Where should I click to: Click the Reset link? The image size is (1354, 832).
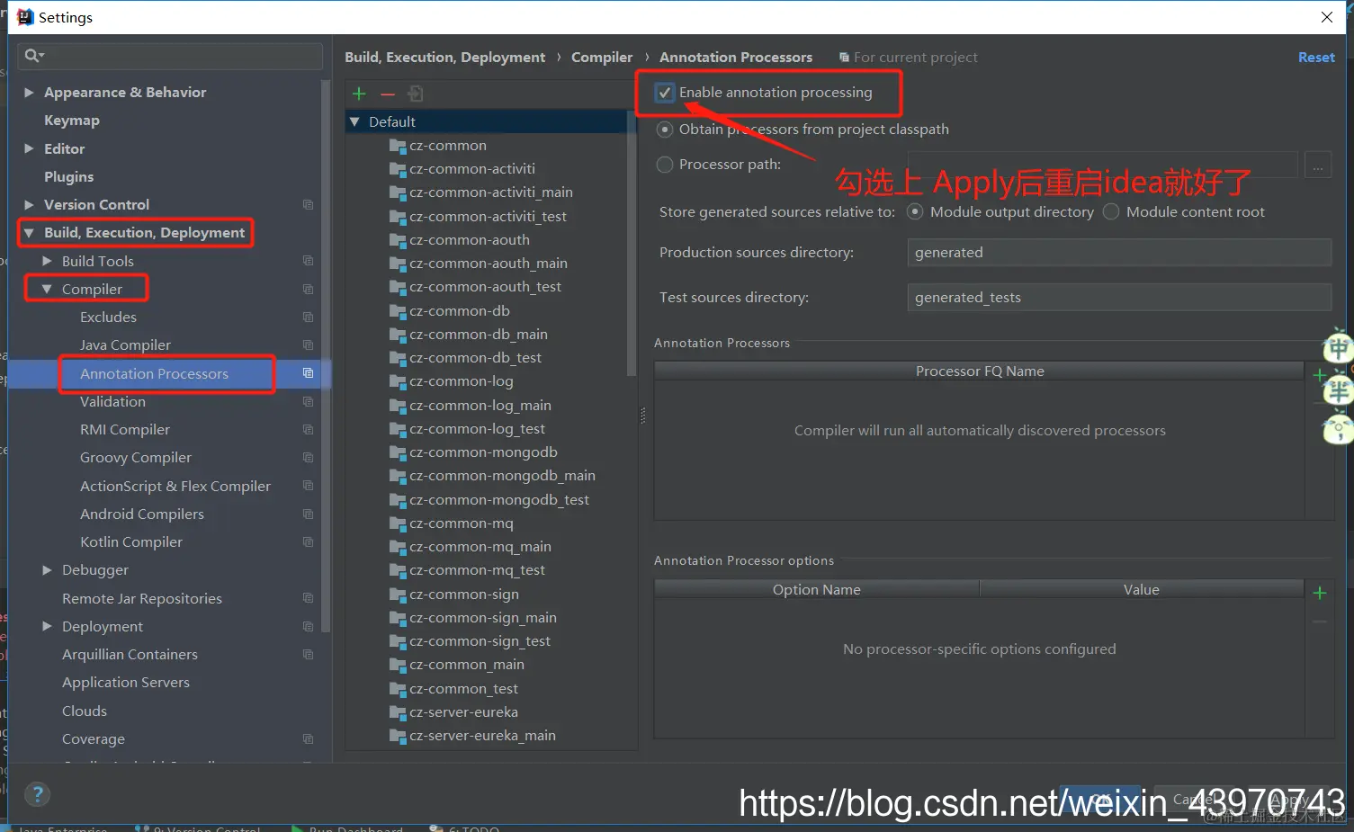coord(1315,57)
